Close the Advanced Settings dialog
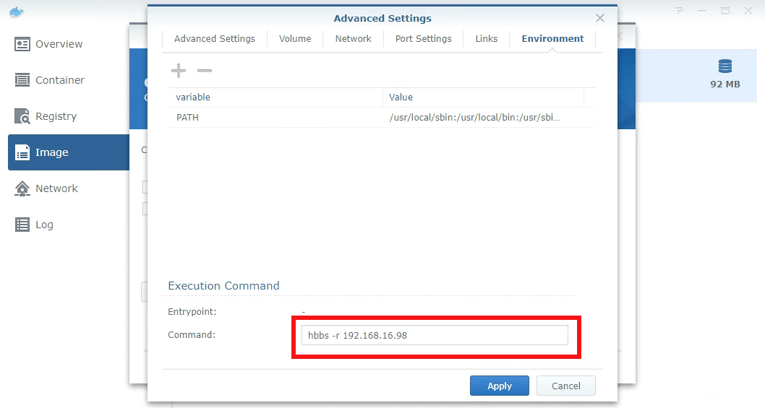765x408 pixels. pyautogui.click(x=599, y=18)
